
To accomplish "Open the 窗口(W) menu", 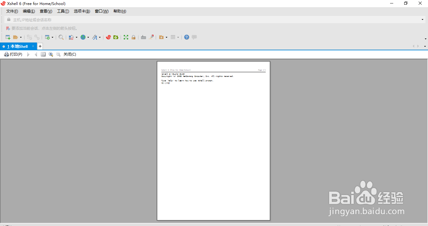I will point(102,11).
